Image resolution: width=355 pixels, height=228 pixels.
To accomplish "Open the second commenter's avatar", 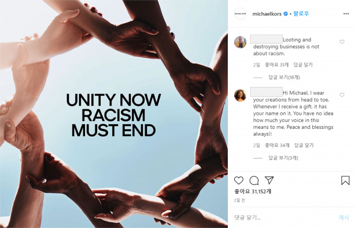I will click(x=240, y=95).
